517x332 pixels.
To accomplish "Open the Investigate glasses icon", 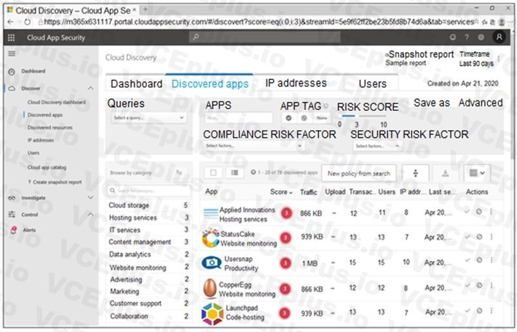I will [12, 198].
